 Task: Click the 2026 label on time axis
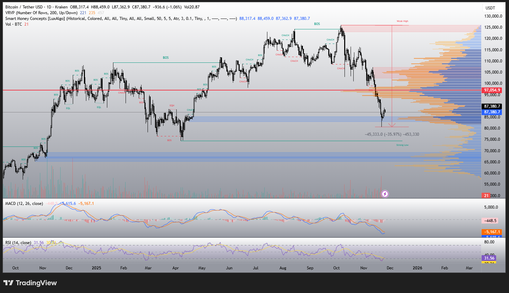pos(418,268)
